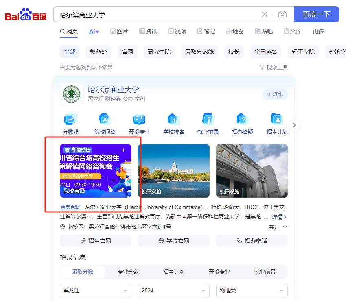Click the 百度一下 search button
Viewport: 346px width, 301px height.
(316, 15)
